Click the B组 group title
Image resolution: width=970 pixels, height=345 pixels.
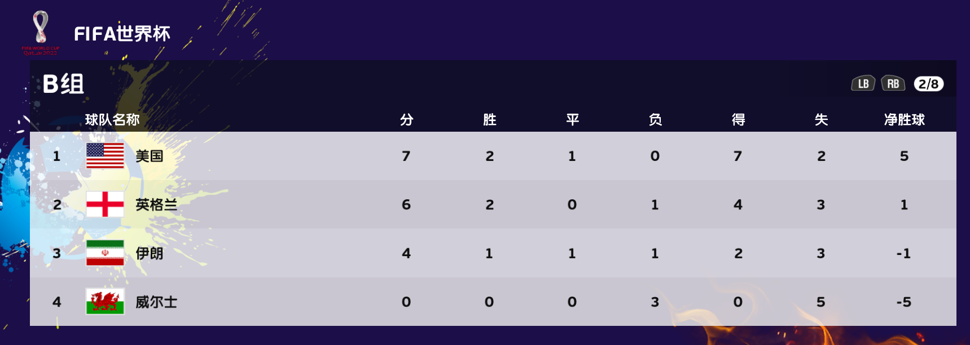[x=63, y=84]
